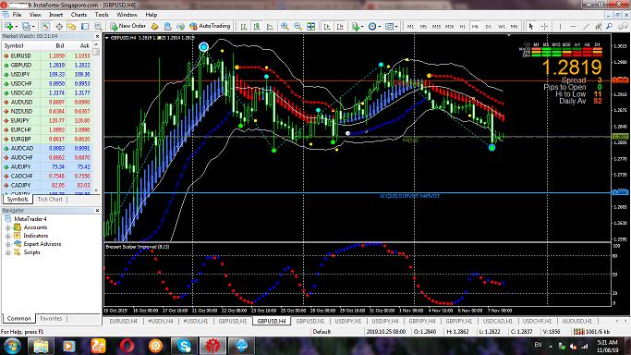
Task: Click the Windows Start button
Action: point(12,346)
